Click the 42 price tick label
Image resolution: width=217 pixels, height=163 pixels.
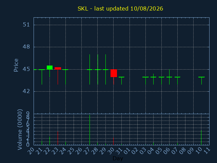point(26,91)
